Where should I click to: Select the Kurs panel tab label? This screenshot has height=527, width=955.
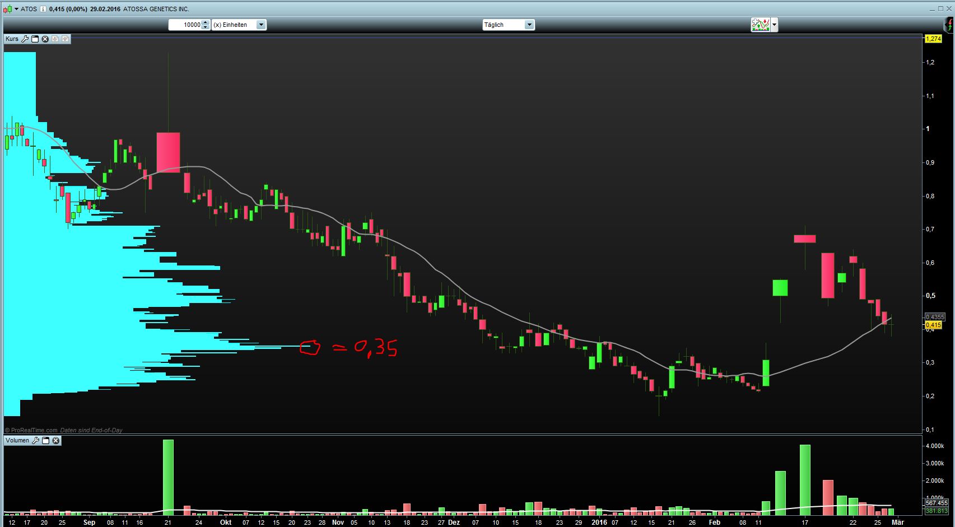(12, 39)
